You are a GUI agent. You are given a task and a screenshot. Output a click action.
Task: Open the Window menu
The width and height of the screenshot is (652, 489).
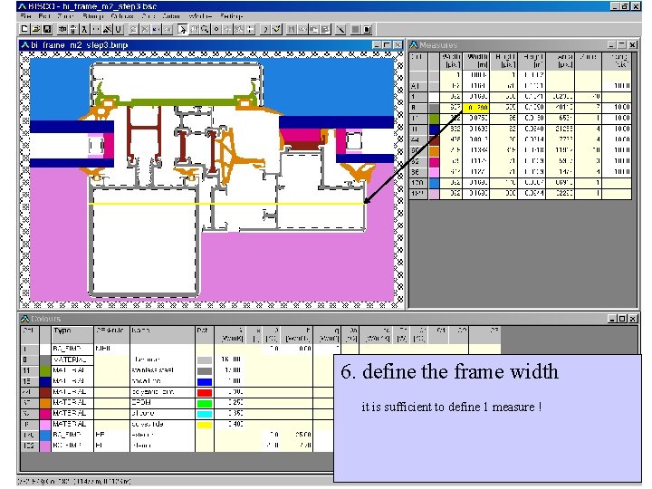pyautogui.click(x=200, y=16)
